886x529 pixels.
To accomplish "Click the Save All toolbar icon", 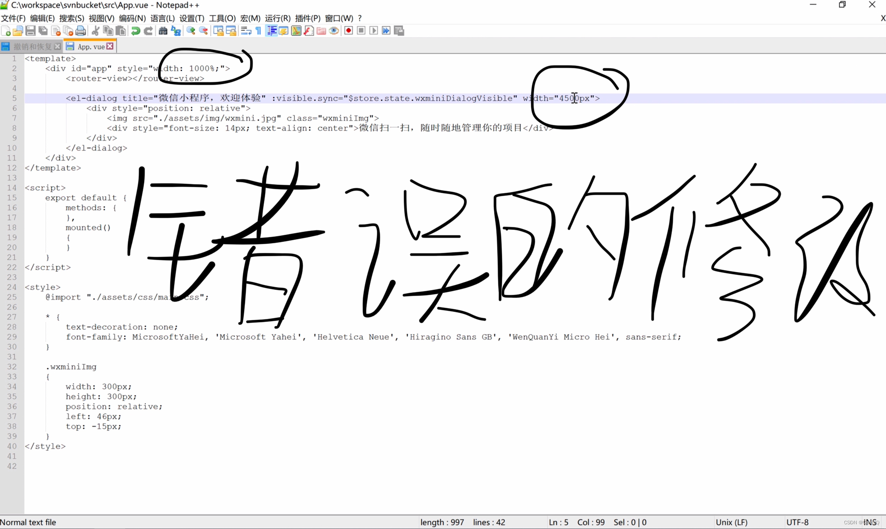I will [x=43, y=31].
